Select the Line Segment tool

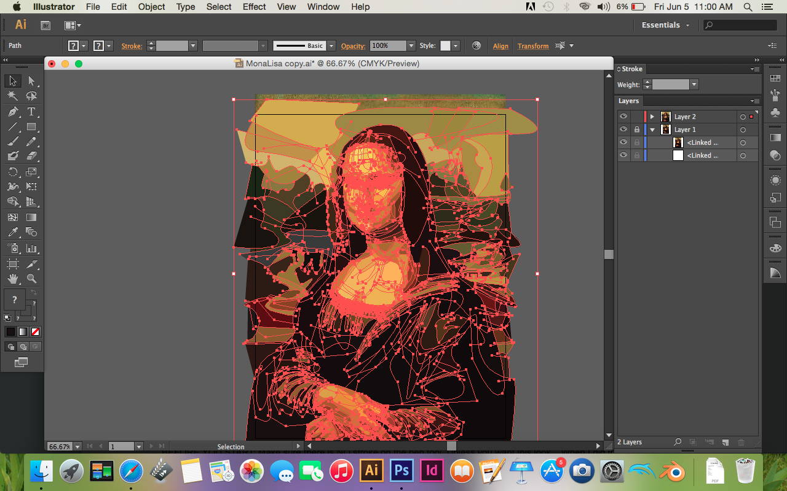(x=12, y=127)
